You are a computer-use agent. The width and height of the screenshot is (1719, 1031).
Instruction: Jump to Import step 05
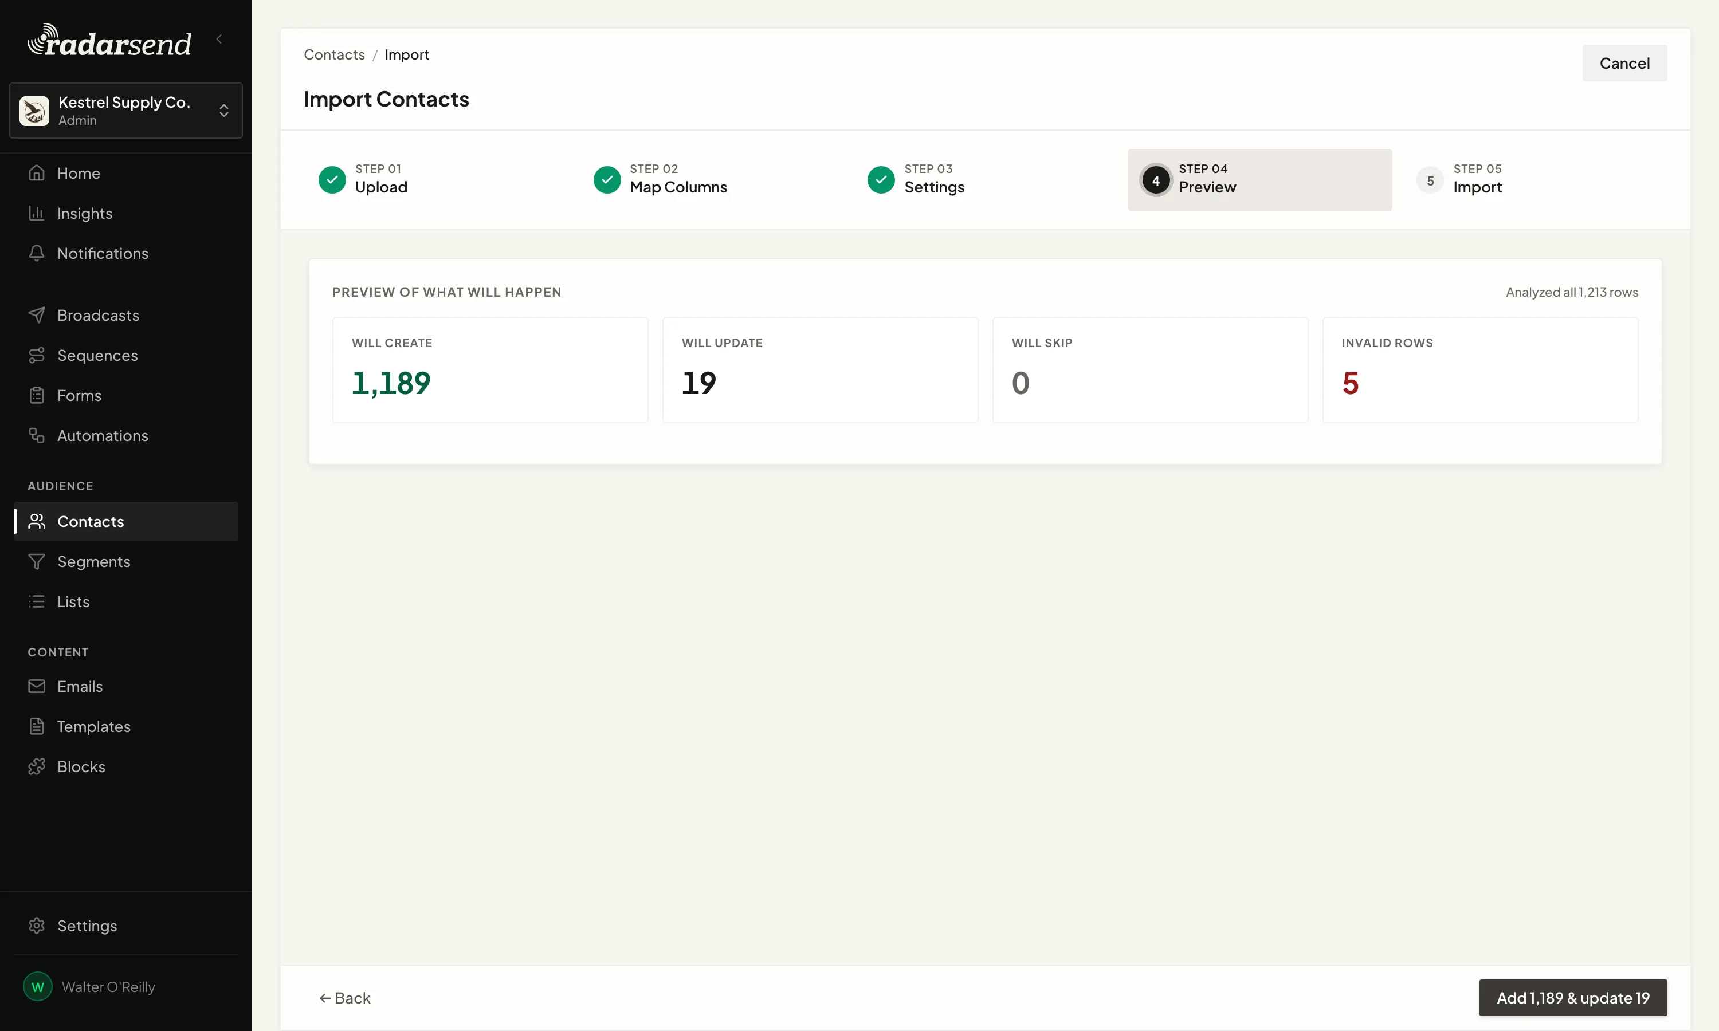[1533, 180]
